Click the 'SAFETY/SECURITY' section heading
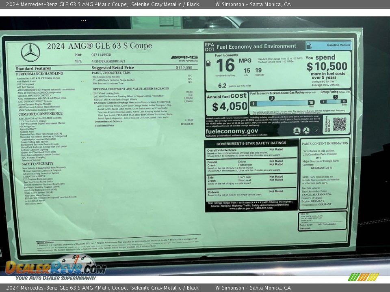390x292 pixels. pos(37,163)
